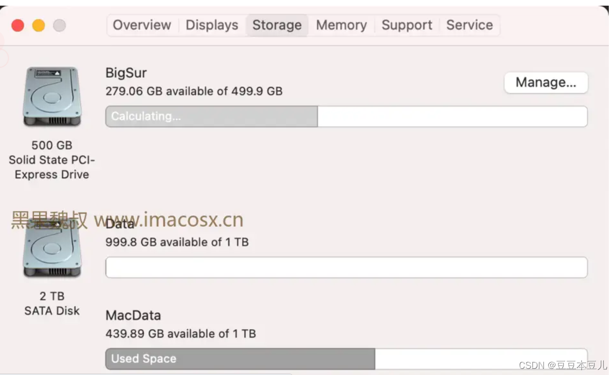Switch to the Memory tab
Viewport: 615px width, 375px height.
[341, 25]
